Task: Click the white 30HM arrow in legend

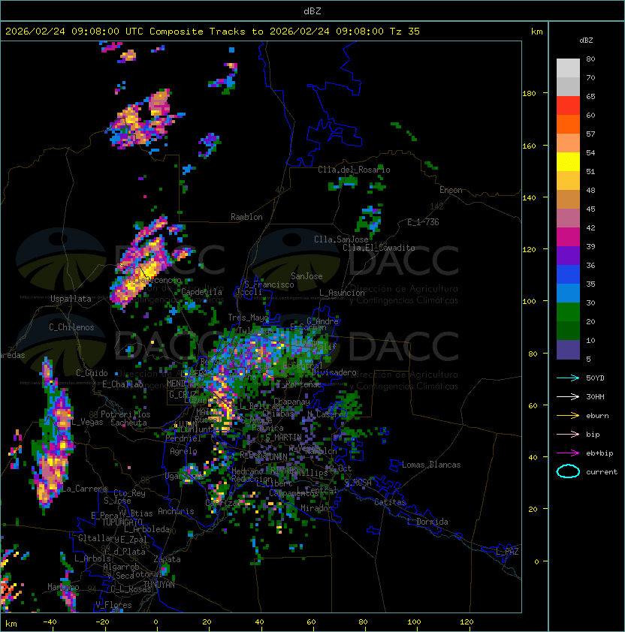Action: tap(568, 397)
